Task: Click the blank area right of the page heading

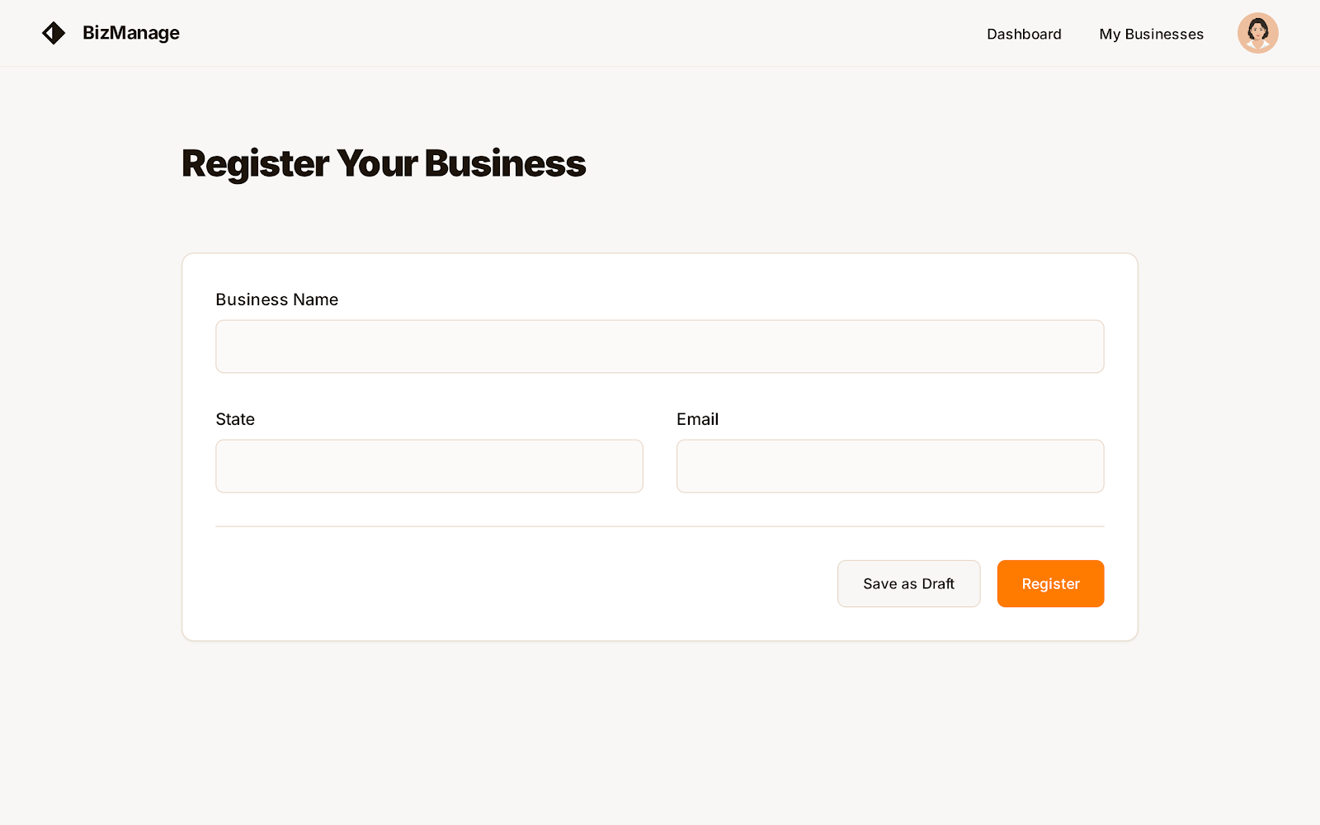Action: [866, 163]
